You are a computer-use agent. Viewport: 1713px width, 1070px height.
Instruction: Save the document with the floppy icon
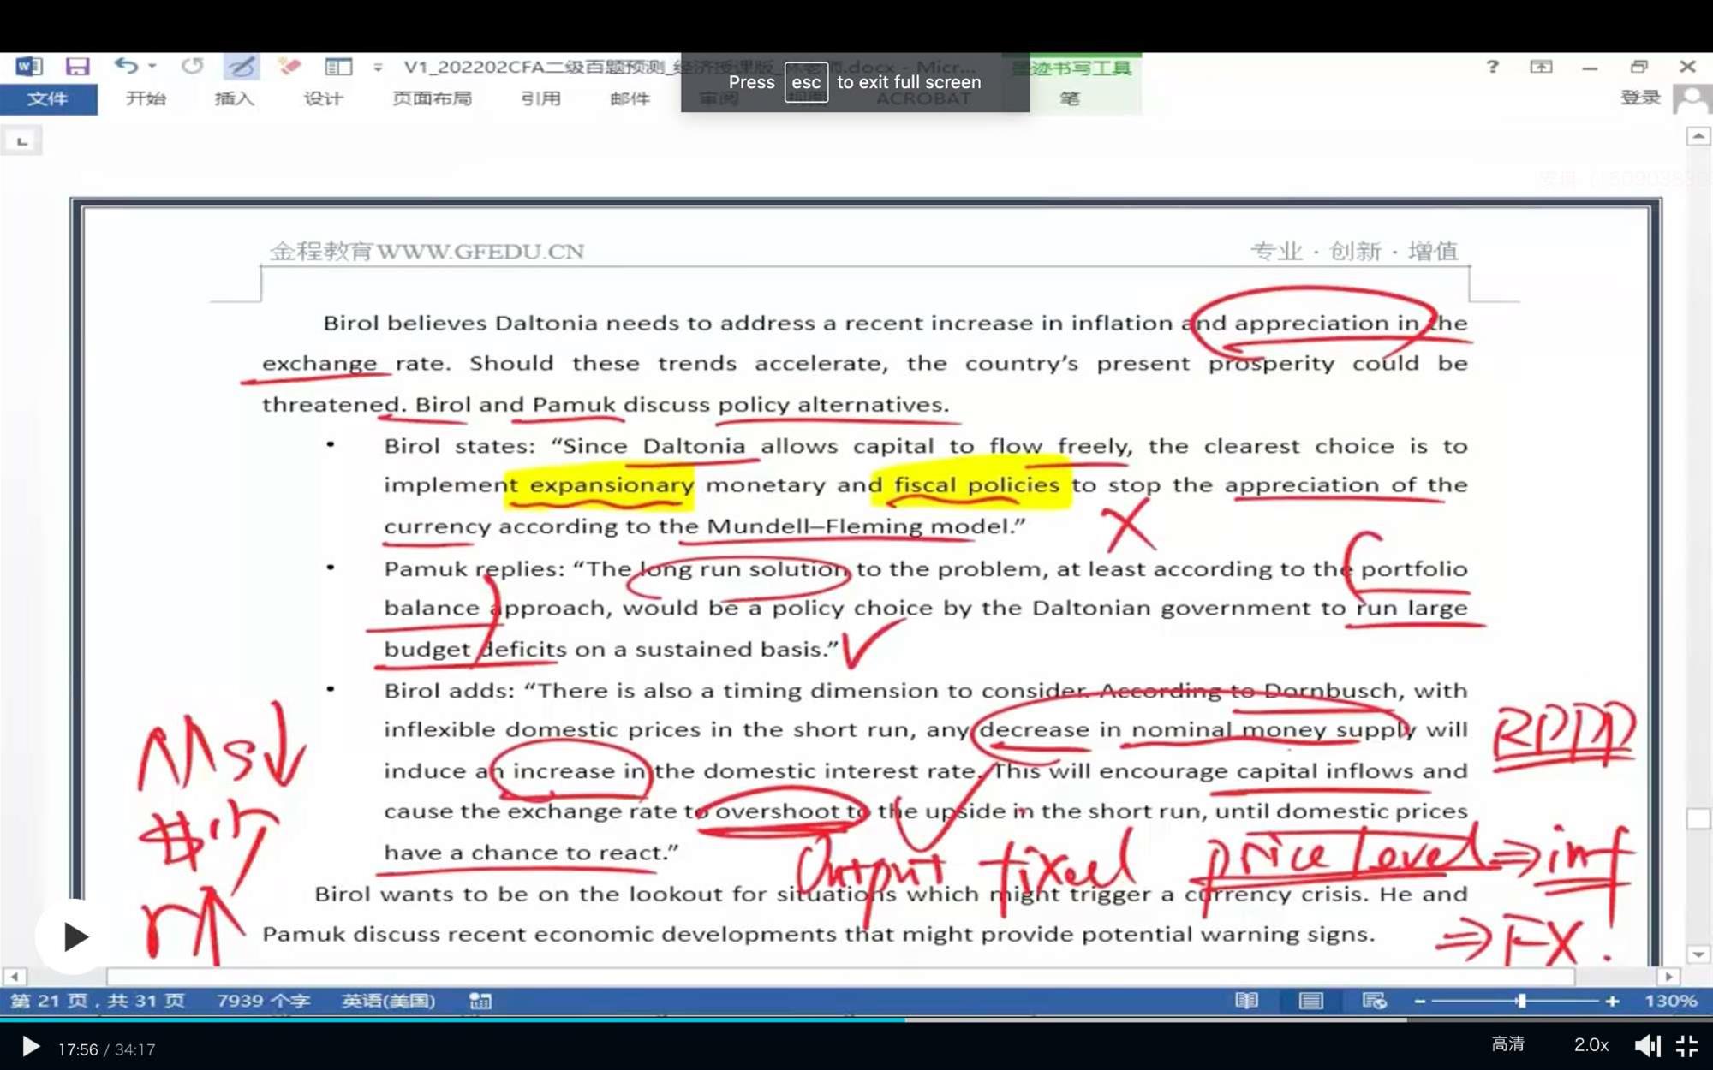tap(77, 67)
